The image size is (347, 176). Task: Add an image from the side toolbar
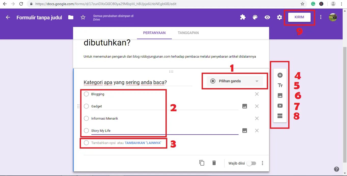pyautogui.click(x=280, y=96)
